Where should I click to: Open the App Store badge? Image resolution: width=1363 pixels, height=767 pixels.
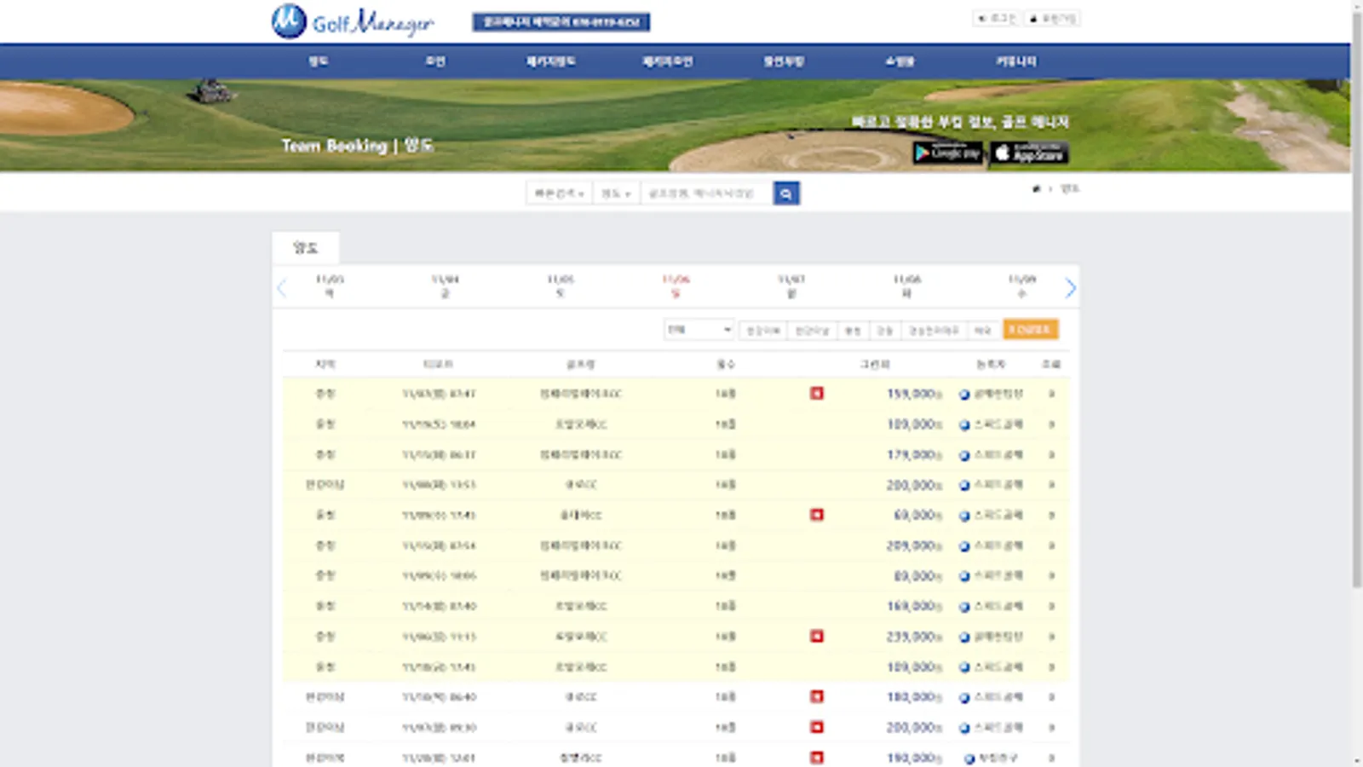1030,153
